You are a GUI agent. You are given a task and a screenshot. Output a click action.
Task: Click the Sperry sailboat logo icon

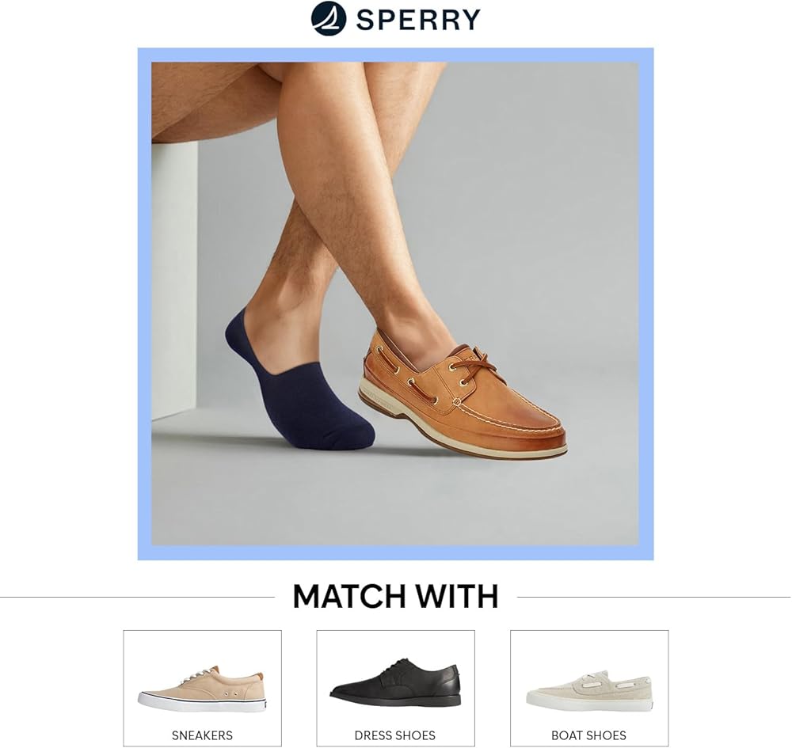tap(329, 19)
